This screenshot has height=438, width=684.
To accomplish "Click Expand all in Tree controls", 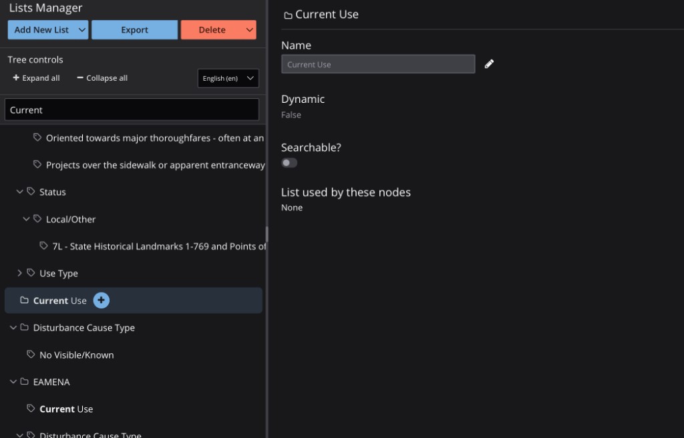I will 36,78.
